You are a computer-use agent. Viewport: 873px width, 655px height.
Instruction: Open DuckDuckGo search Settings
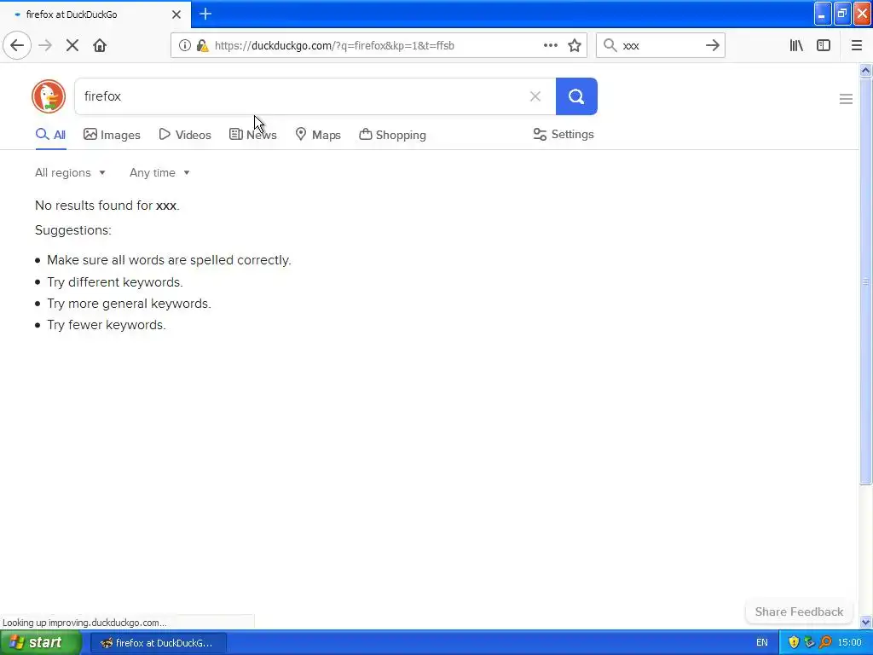coord(564,134)
